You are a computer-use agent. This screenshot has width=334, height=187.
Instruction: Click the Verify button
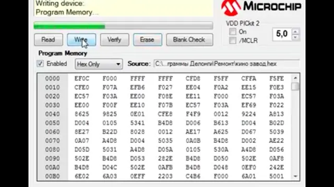[114, 39]
